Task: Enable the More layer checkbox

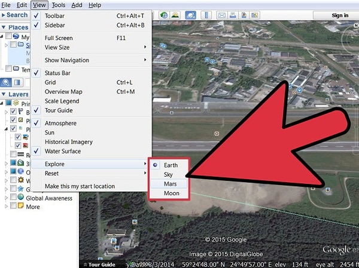Action: [x=13, y=205]
